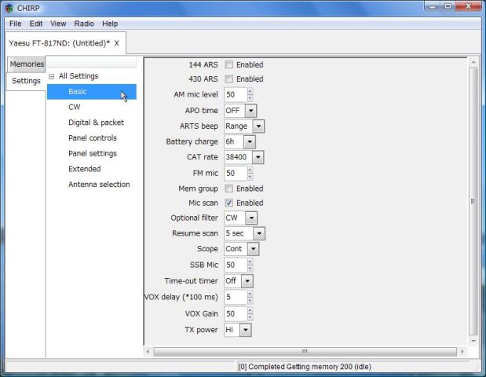This screenshot has width=486, height=377.
Task: Open the Radio menu
Action: click(84, 24)
